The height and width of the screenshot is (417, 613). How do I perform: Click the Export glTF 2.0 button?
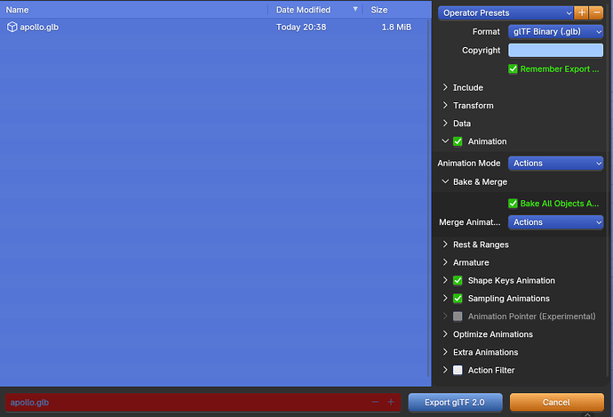pos(456,403)
